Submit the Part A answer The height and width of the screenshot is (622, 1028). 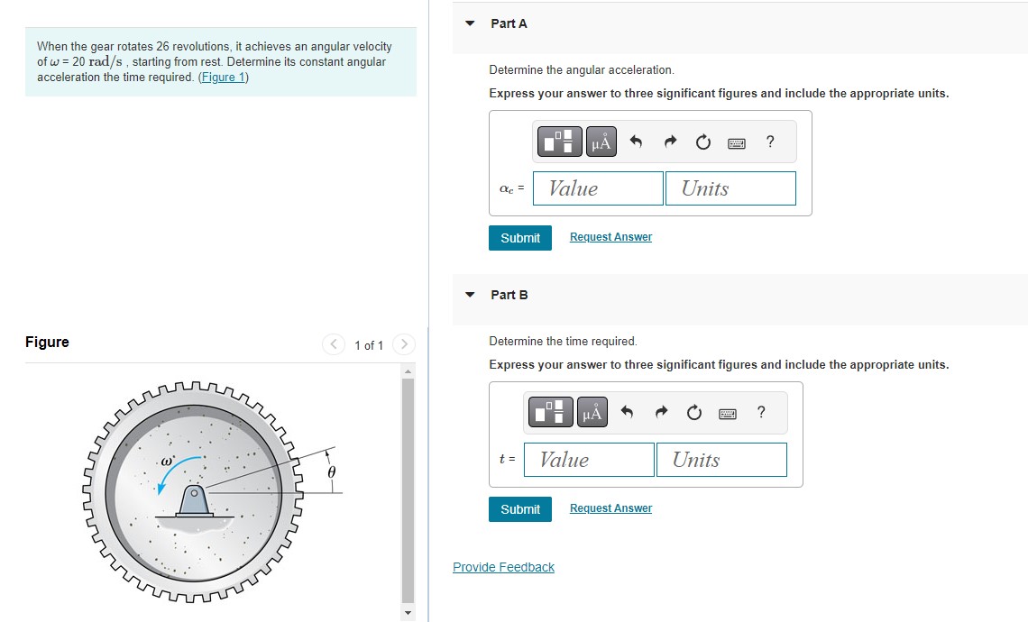[x=519, y=237]
